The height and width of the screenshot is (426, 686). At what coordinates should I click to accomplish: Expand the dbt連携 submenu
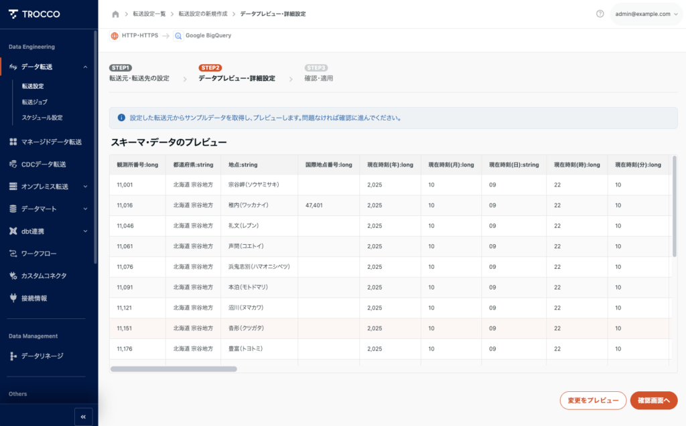pos(85,231)
